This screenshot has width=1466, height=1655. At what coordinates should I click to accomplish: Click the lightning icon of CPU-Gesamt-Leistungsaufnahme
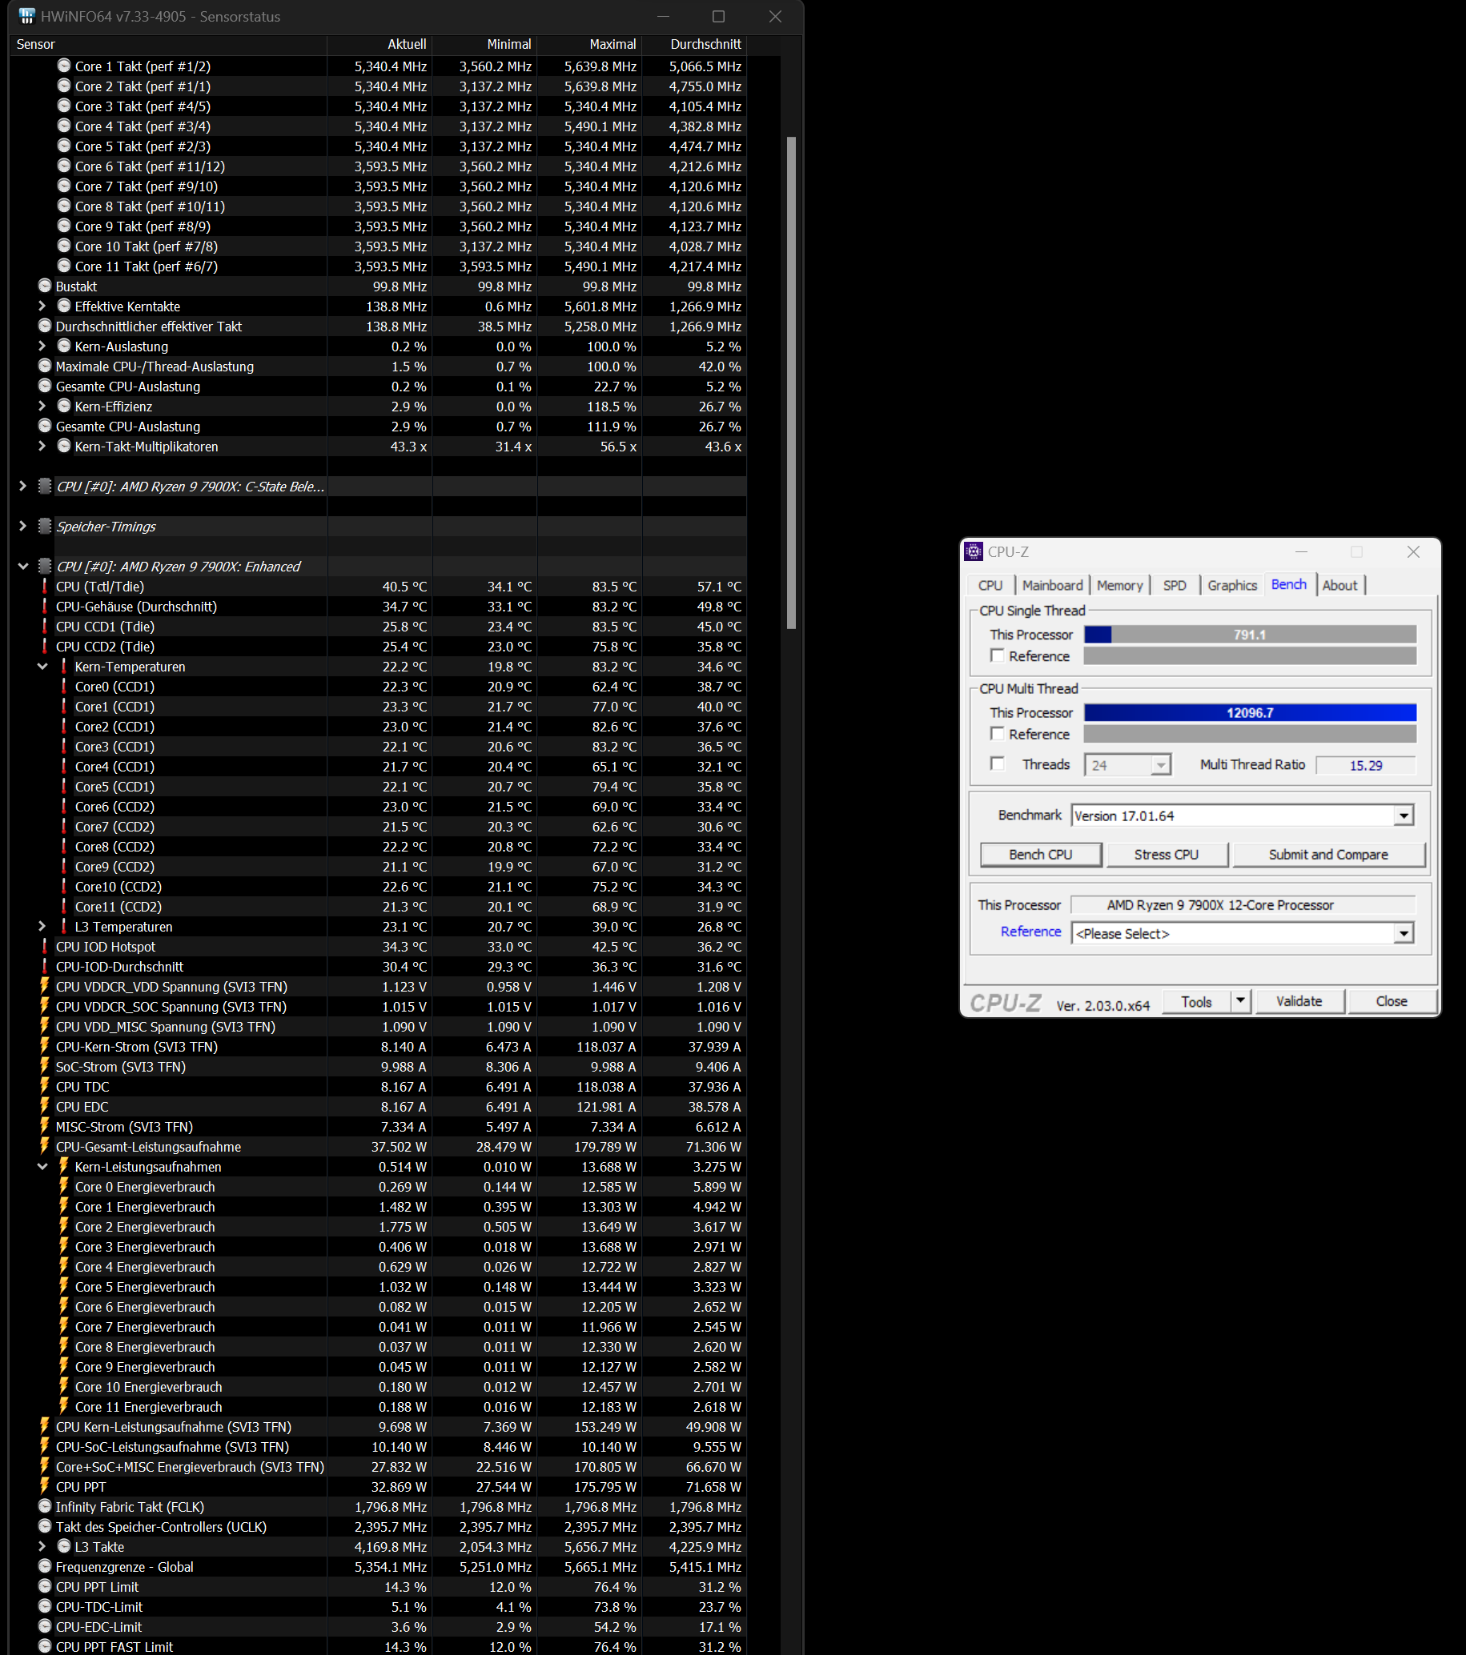pos(45,1146)
